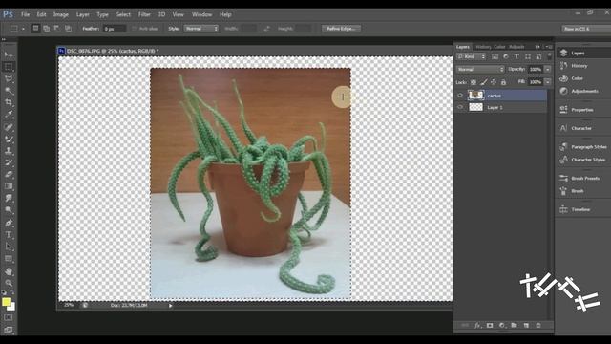
Task: Select the Horizontal Type tool
Action: tap(9, 235)
